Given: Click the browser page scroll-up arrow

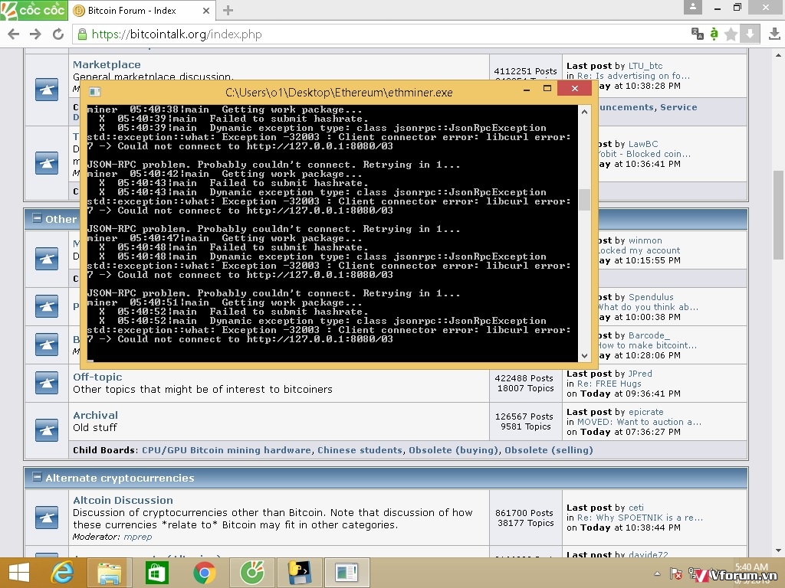Looking at the screenshot, I should click(779, 54).
